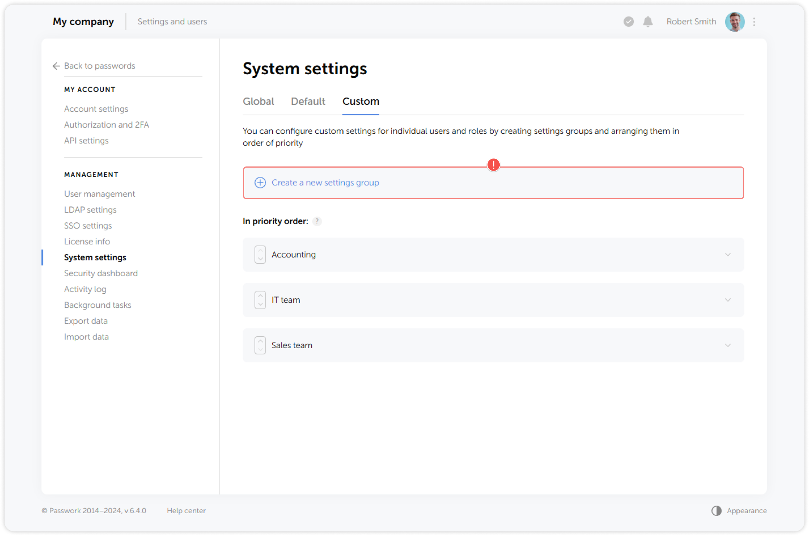
Task: Open the Security dashboard in sidebar
Action: tap(101, 273)
